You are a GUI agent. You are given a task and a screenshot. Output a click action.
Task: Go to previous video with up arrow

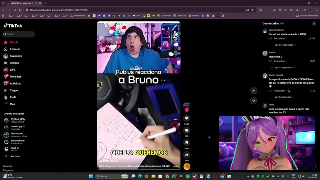coord(253,91)
